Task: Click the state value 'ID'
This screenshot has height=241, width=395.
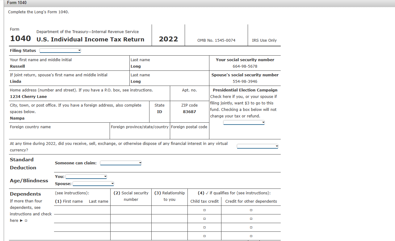Action: [x=159, y=112]
